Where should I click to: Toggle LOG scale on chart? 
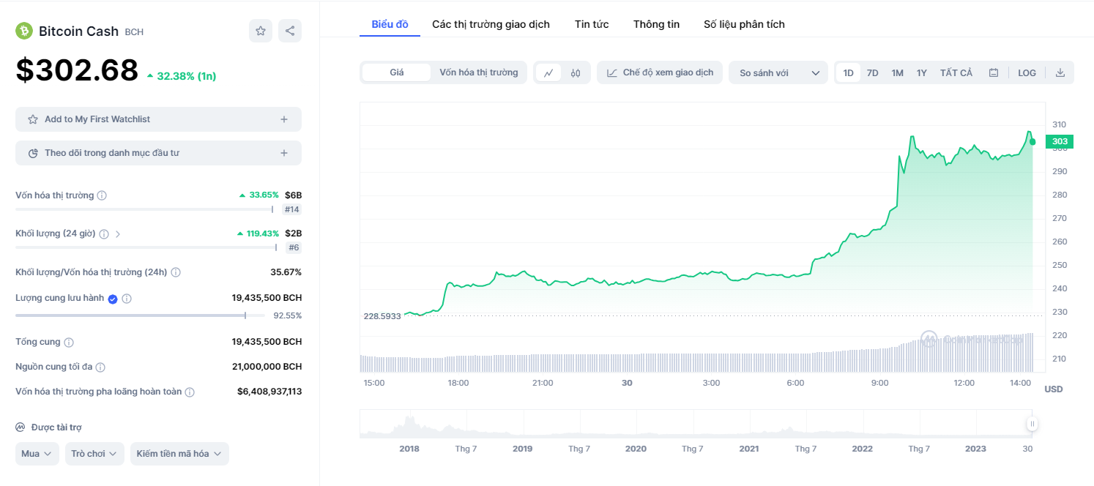(1027, 72)
